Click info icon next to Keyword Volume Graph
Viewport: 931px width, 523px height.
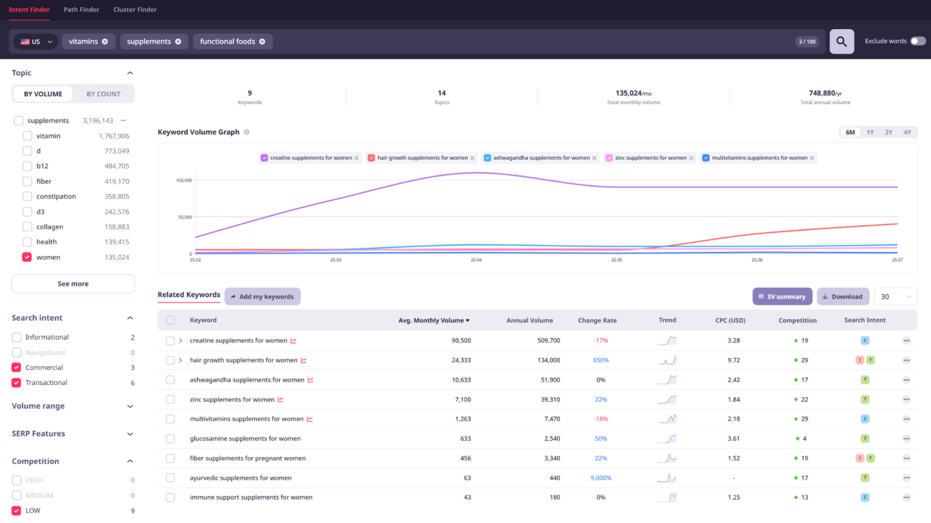coord(247,132)
